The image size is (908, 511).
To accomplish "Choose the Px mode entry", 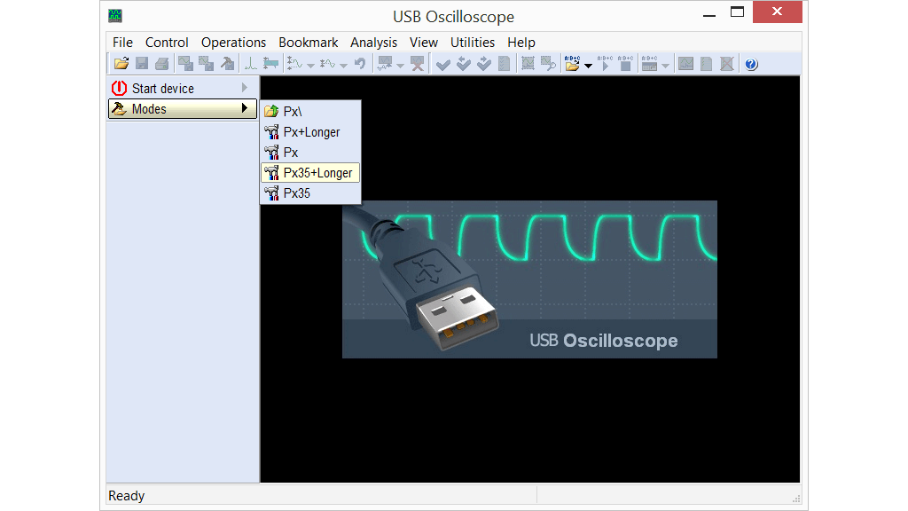I will pos(310,153).
